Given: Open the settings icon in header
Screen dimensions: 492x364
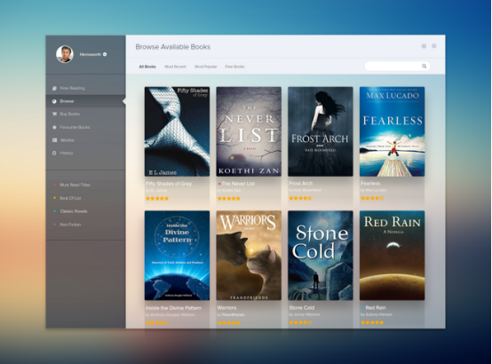Looking at the screenshot, I should (x=434, y=46).
